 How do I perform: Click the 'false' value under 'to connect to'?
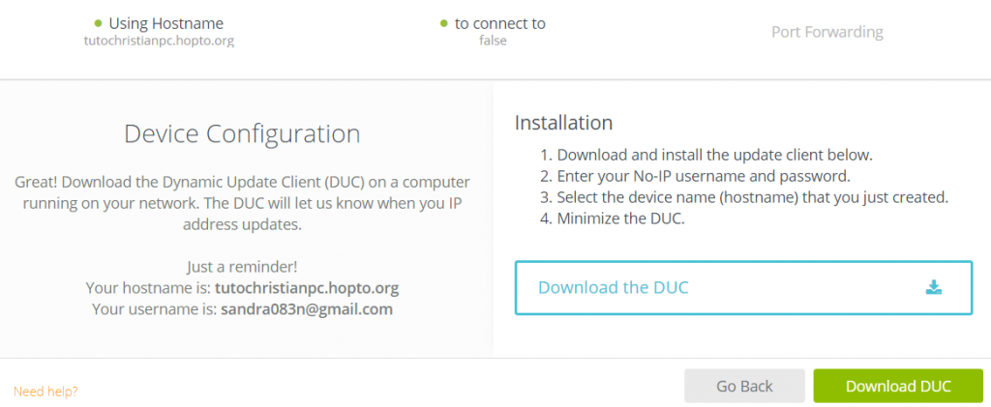[493, 41]
